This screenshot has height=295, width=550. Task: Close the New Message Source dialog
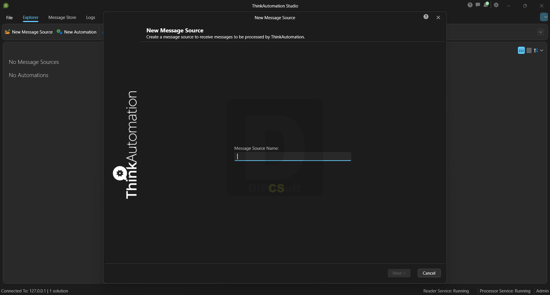(438, 17)
